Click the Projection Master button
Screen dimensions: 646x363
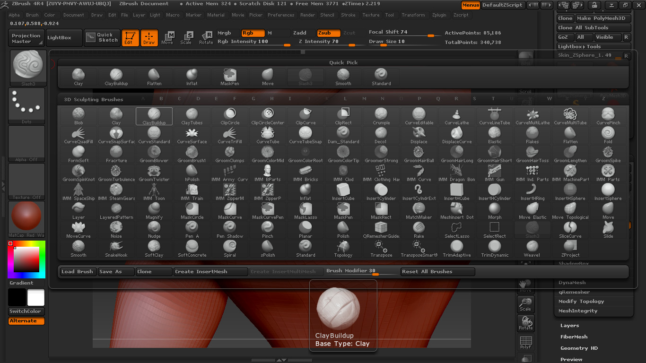click(26, 38)
